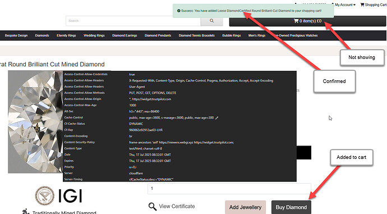Open Pre-Owned Prestigious Watches menu
The width and height of the screenshot is (387, 214).
pyautogui.click(x=296, y=35)
